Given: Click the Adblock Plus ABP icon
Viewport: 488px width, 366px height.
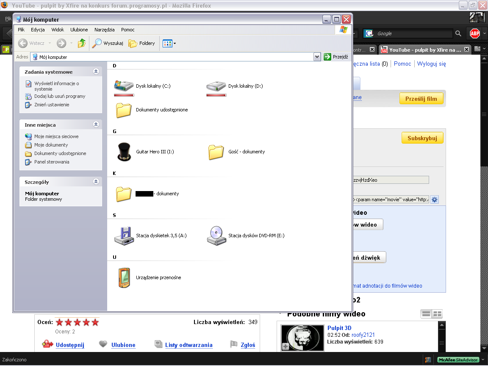Looking at the screenshot, I should 474,33.
